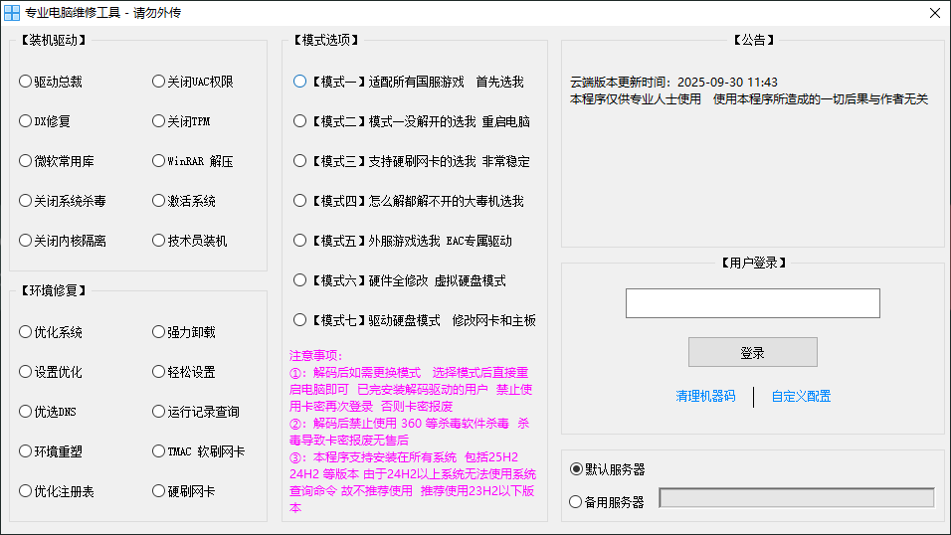Choose the 强力卸载 option
Viewport: 951px width, 535px height.
(x=159, y=332)
